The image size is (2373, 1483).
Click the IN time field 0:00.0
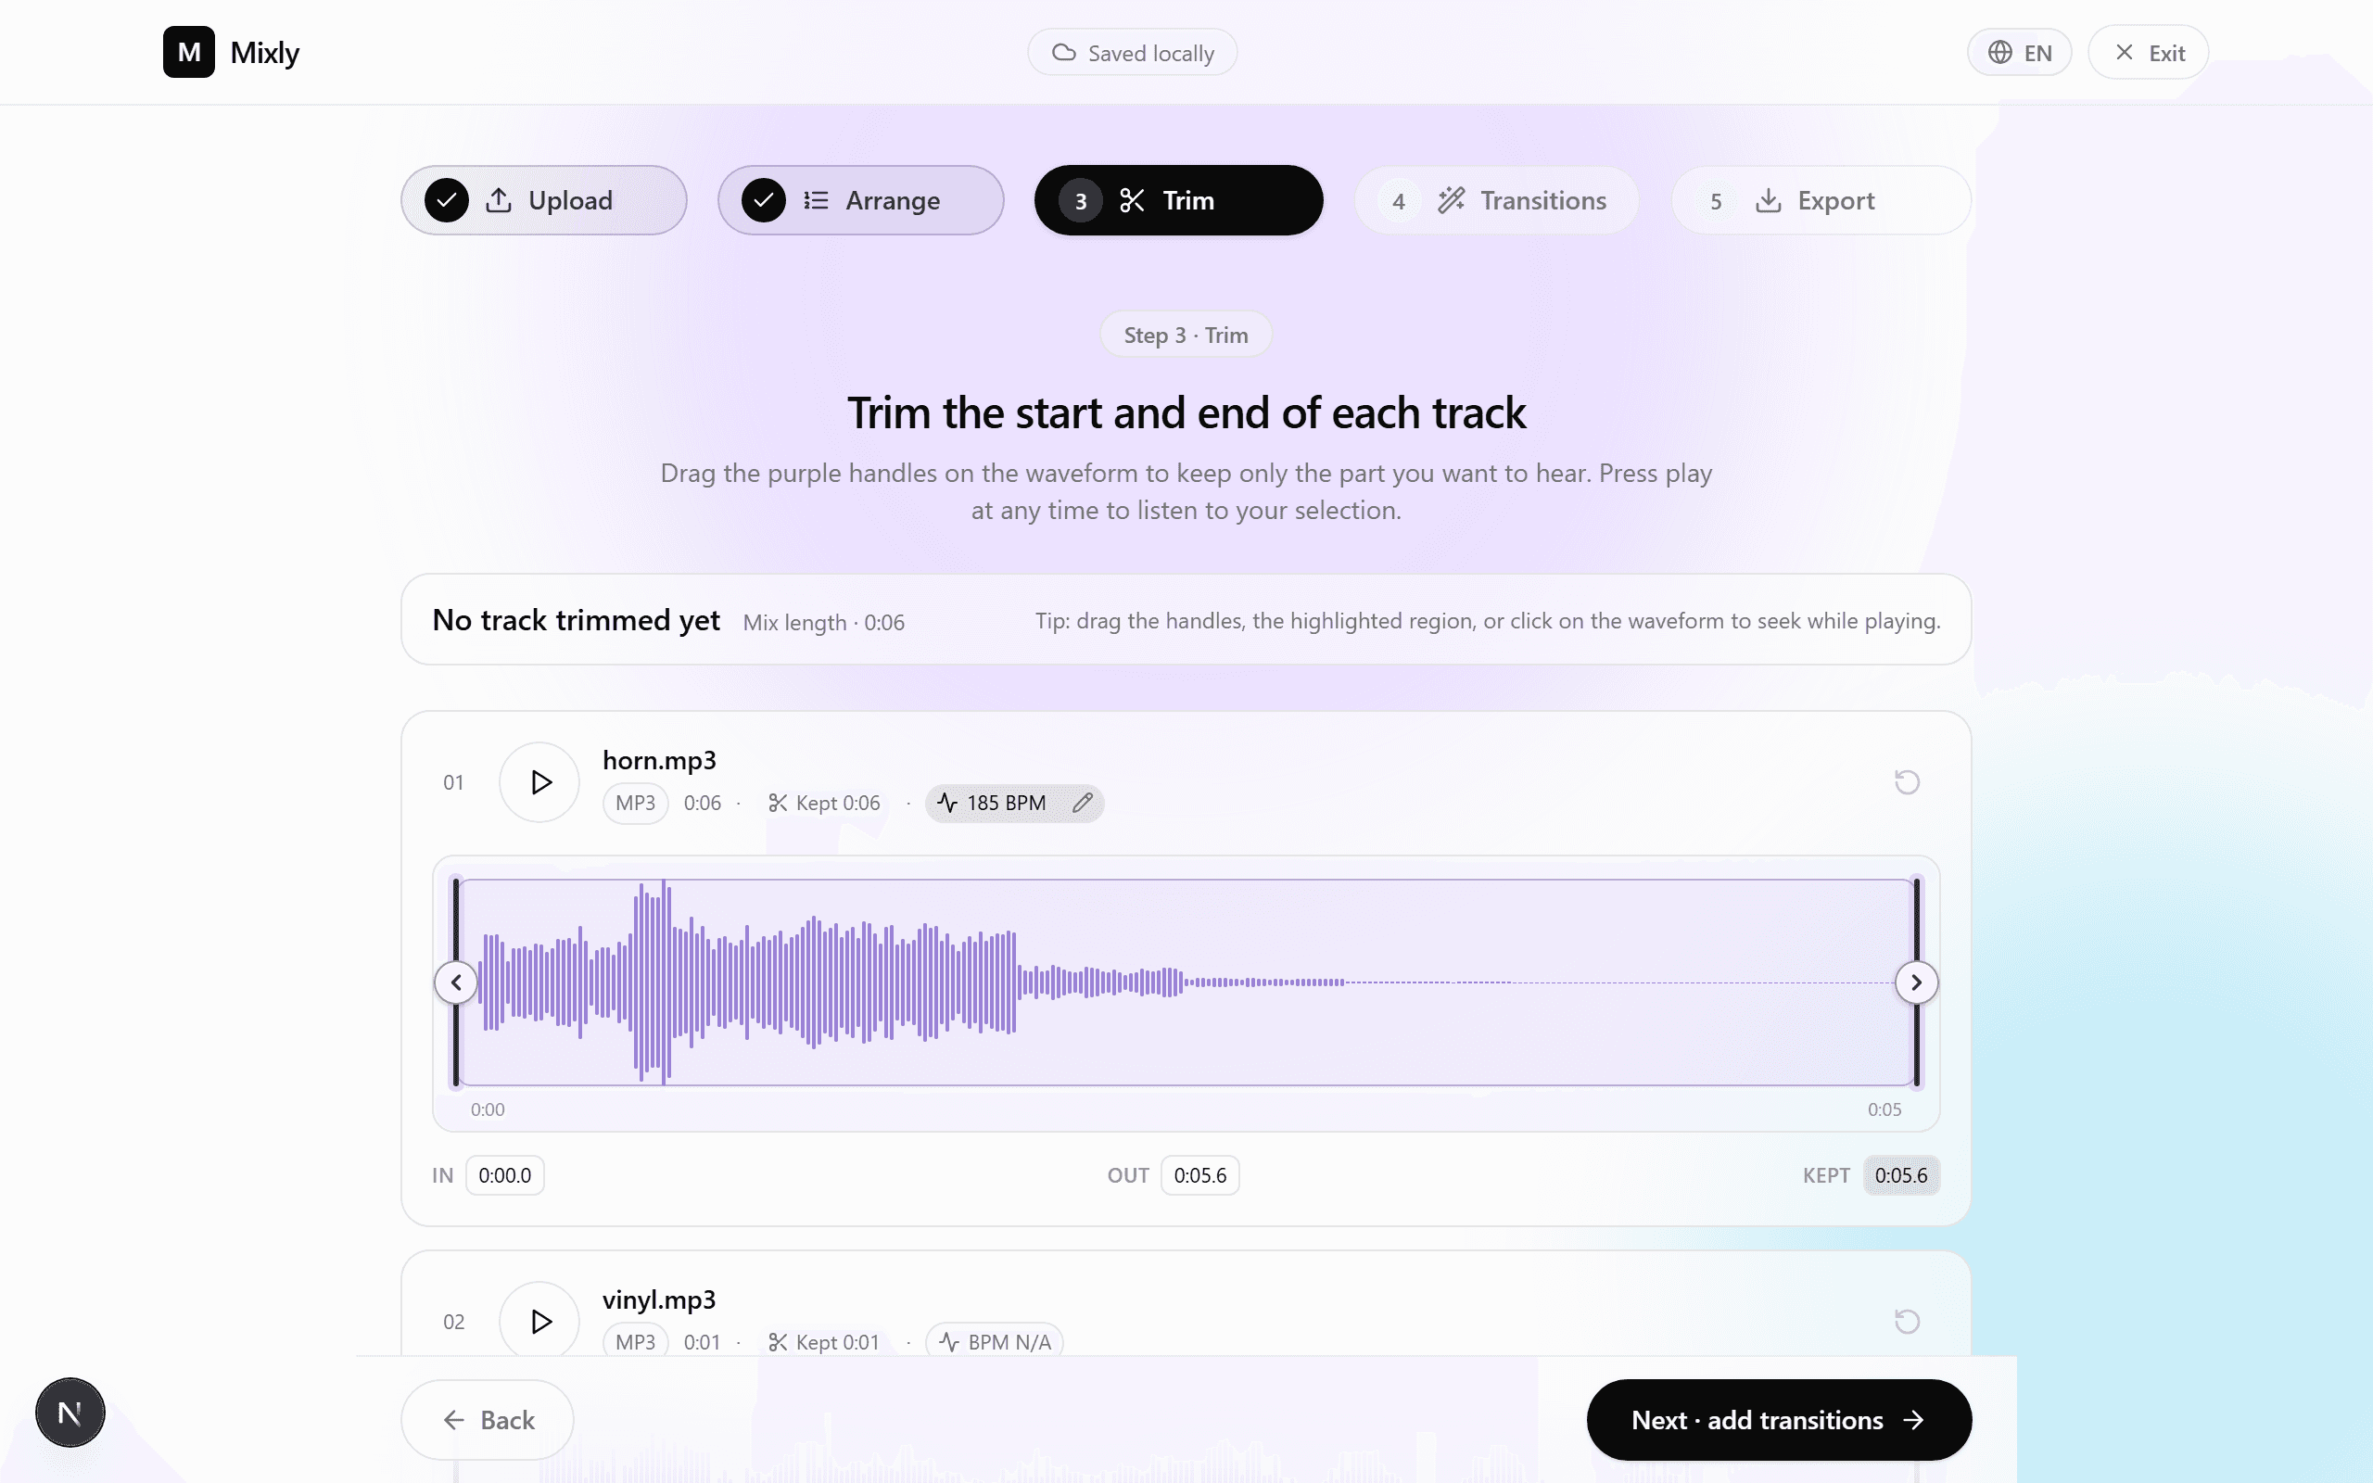point(505,1175)
